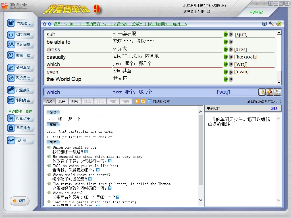This screenshot has height=218, width=291.
Task: Switch to the 词根 tab
Action: coord(113,101)
